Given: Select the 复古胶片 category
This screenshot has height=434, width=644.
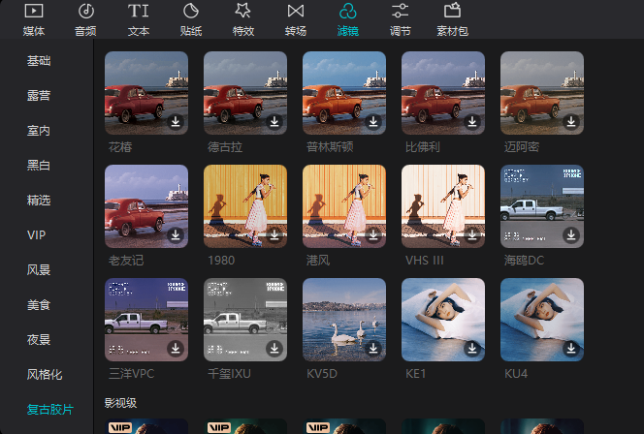Looking at the screenshot, I should [50, 410].
